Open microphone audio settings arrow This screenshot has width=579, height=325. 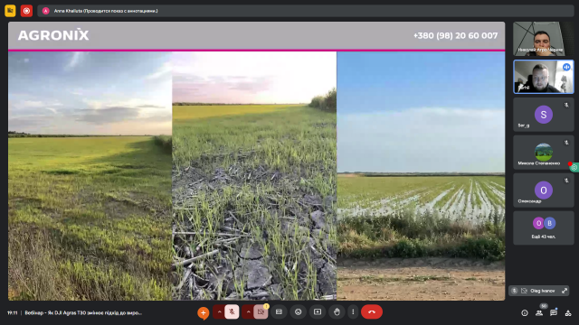coord(219,312)
